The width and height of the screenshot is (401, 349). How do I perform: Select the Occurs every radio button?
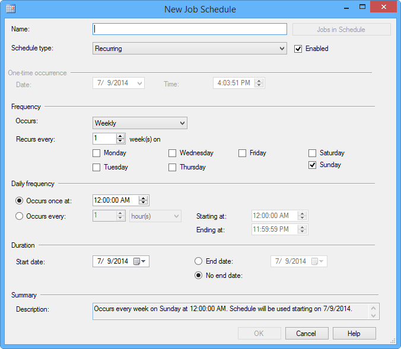(20, 216)
